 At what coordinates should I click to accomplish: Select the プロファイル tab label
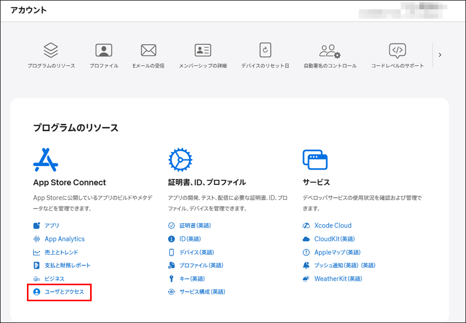tap(104, 66)
